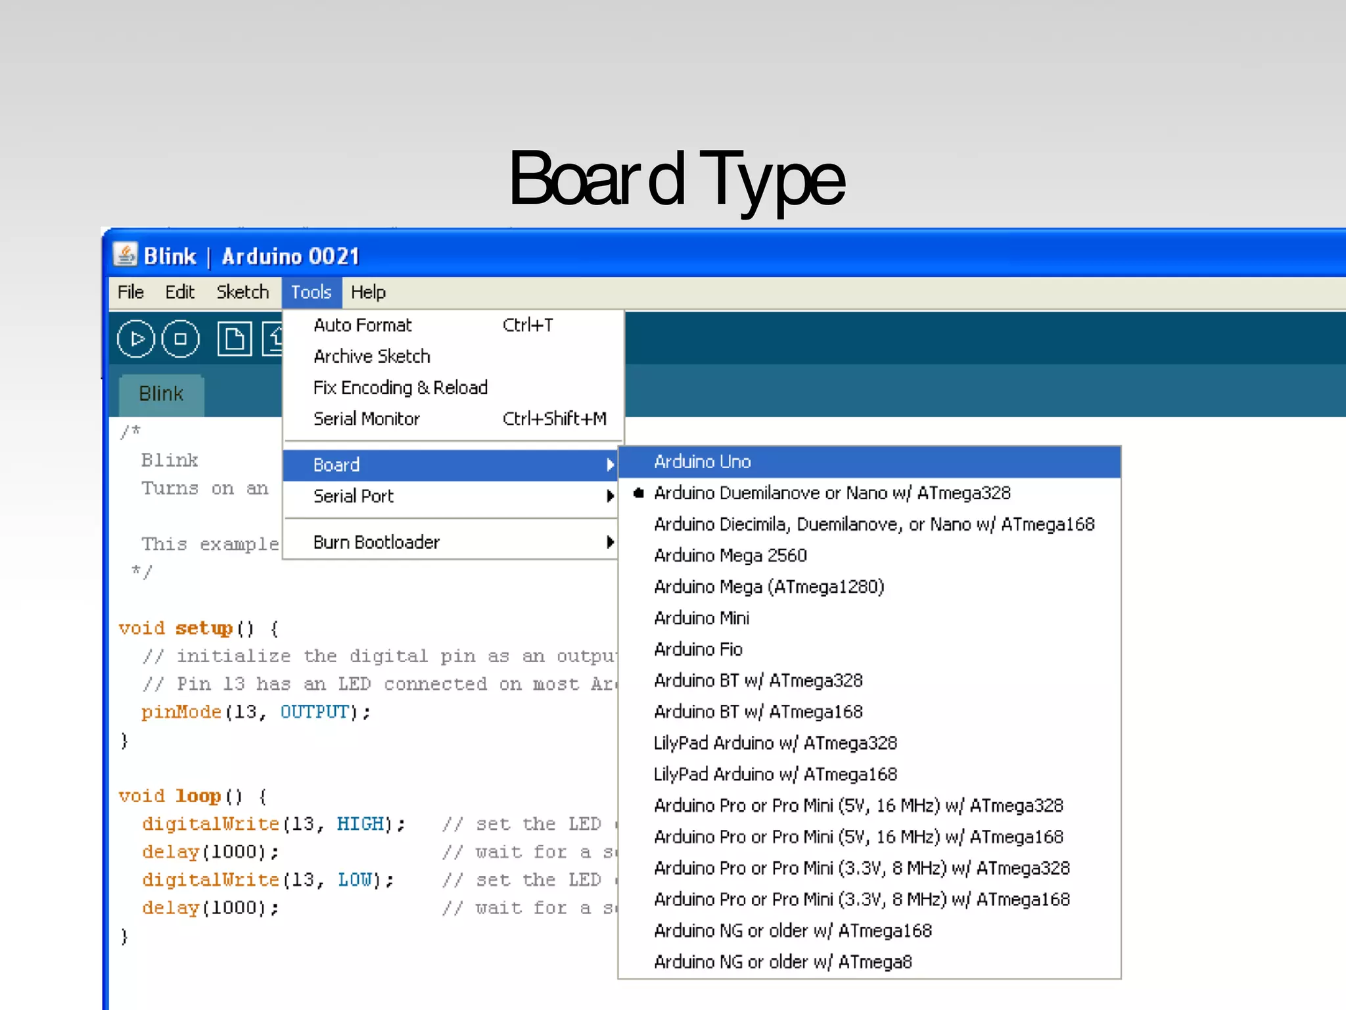Select Arduino Diecimila, Duemilanove, or Nano w/ ATmega168

[x=870, y=524]
